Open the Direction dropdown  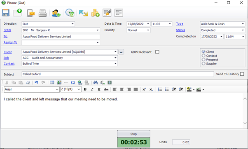(73, 24)
